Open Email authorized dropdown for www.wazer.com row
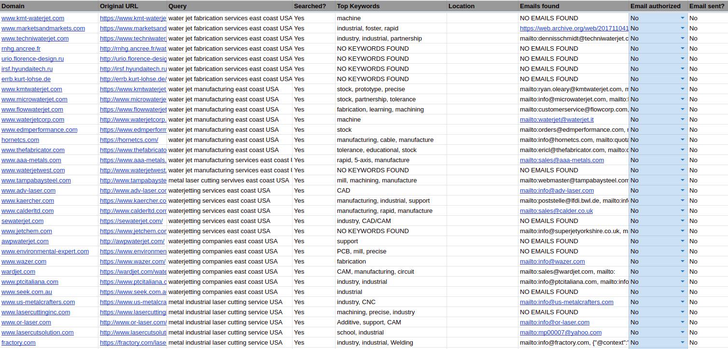 pos(683,261)
